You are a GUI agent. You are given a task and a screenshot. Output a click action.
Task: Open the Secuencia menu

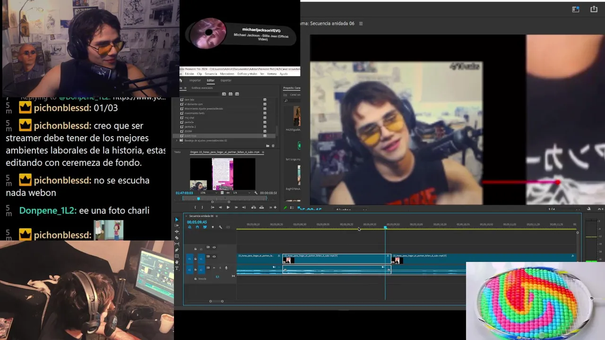point(211,74)
